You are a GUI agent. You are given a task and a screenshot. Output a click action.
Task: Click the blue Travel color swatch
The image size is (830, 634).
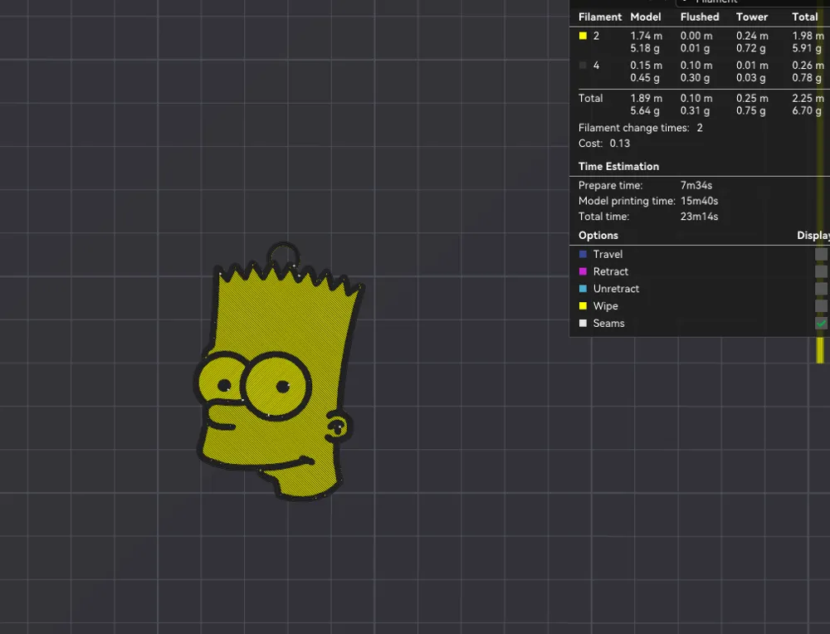coord(583,255)
